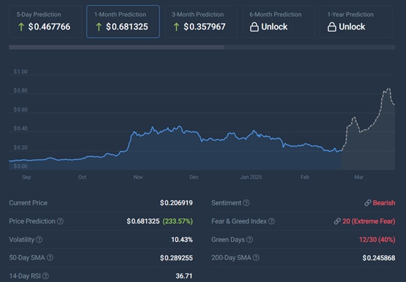The image size is (406, 282).
Task: Switch to the 1-Month Prediction tab
Action: click(123, 22)
